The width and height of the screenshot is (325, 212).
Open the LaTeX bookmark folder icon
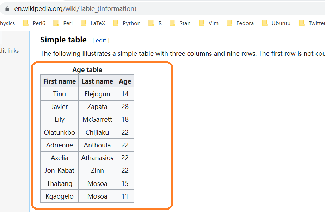84,23
